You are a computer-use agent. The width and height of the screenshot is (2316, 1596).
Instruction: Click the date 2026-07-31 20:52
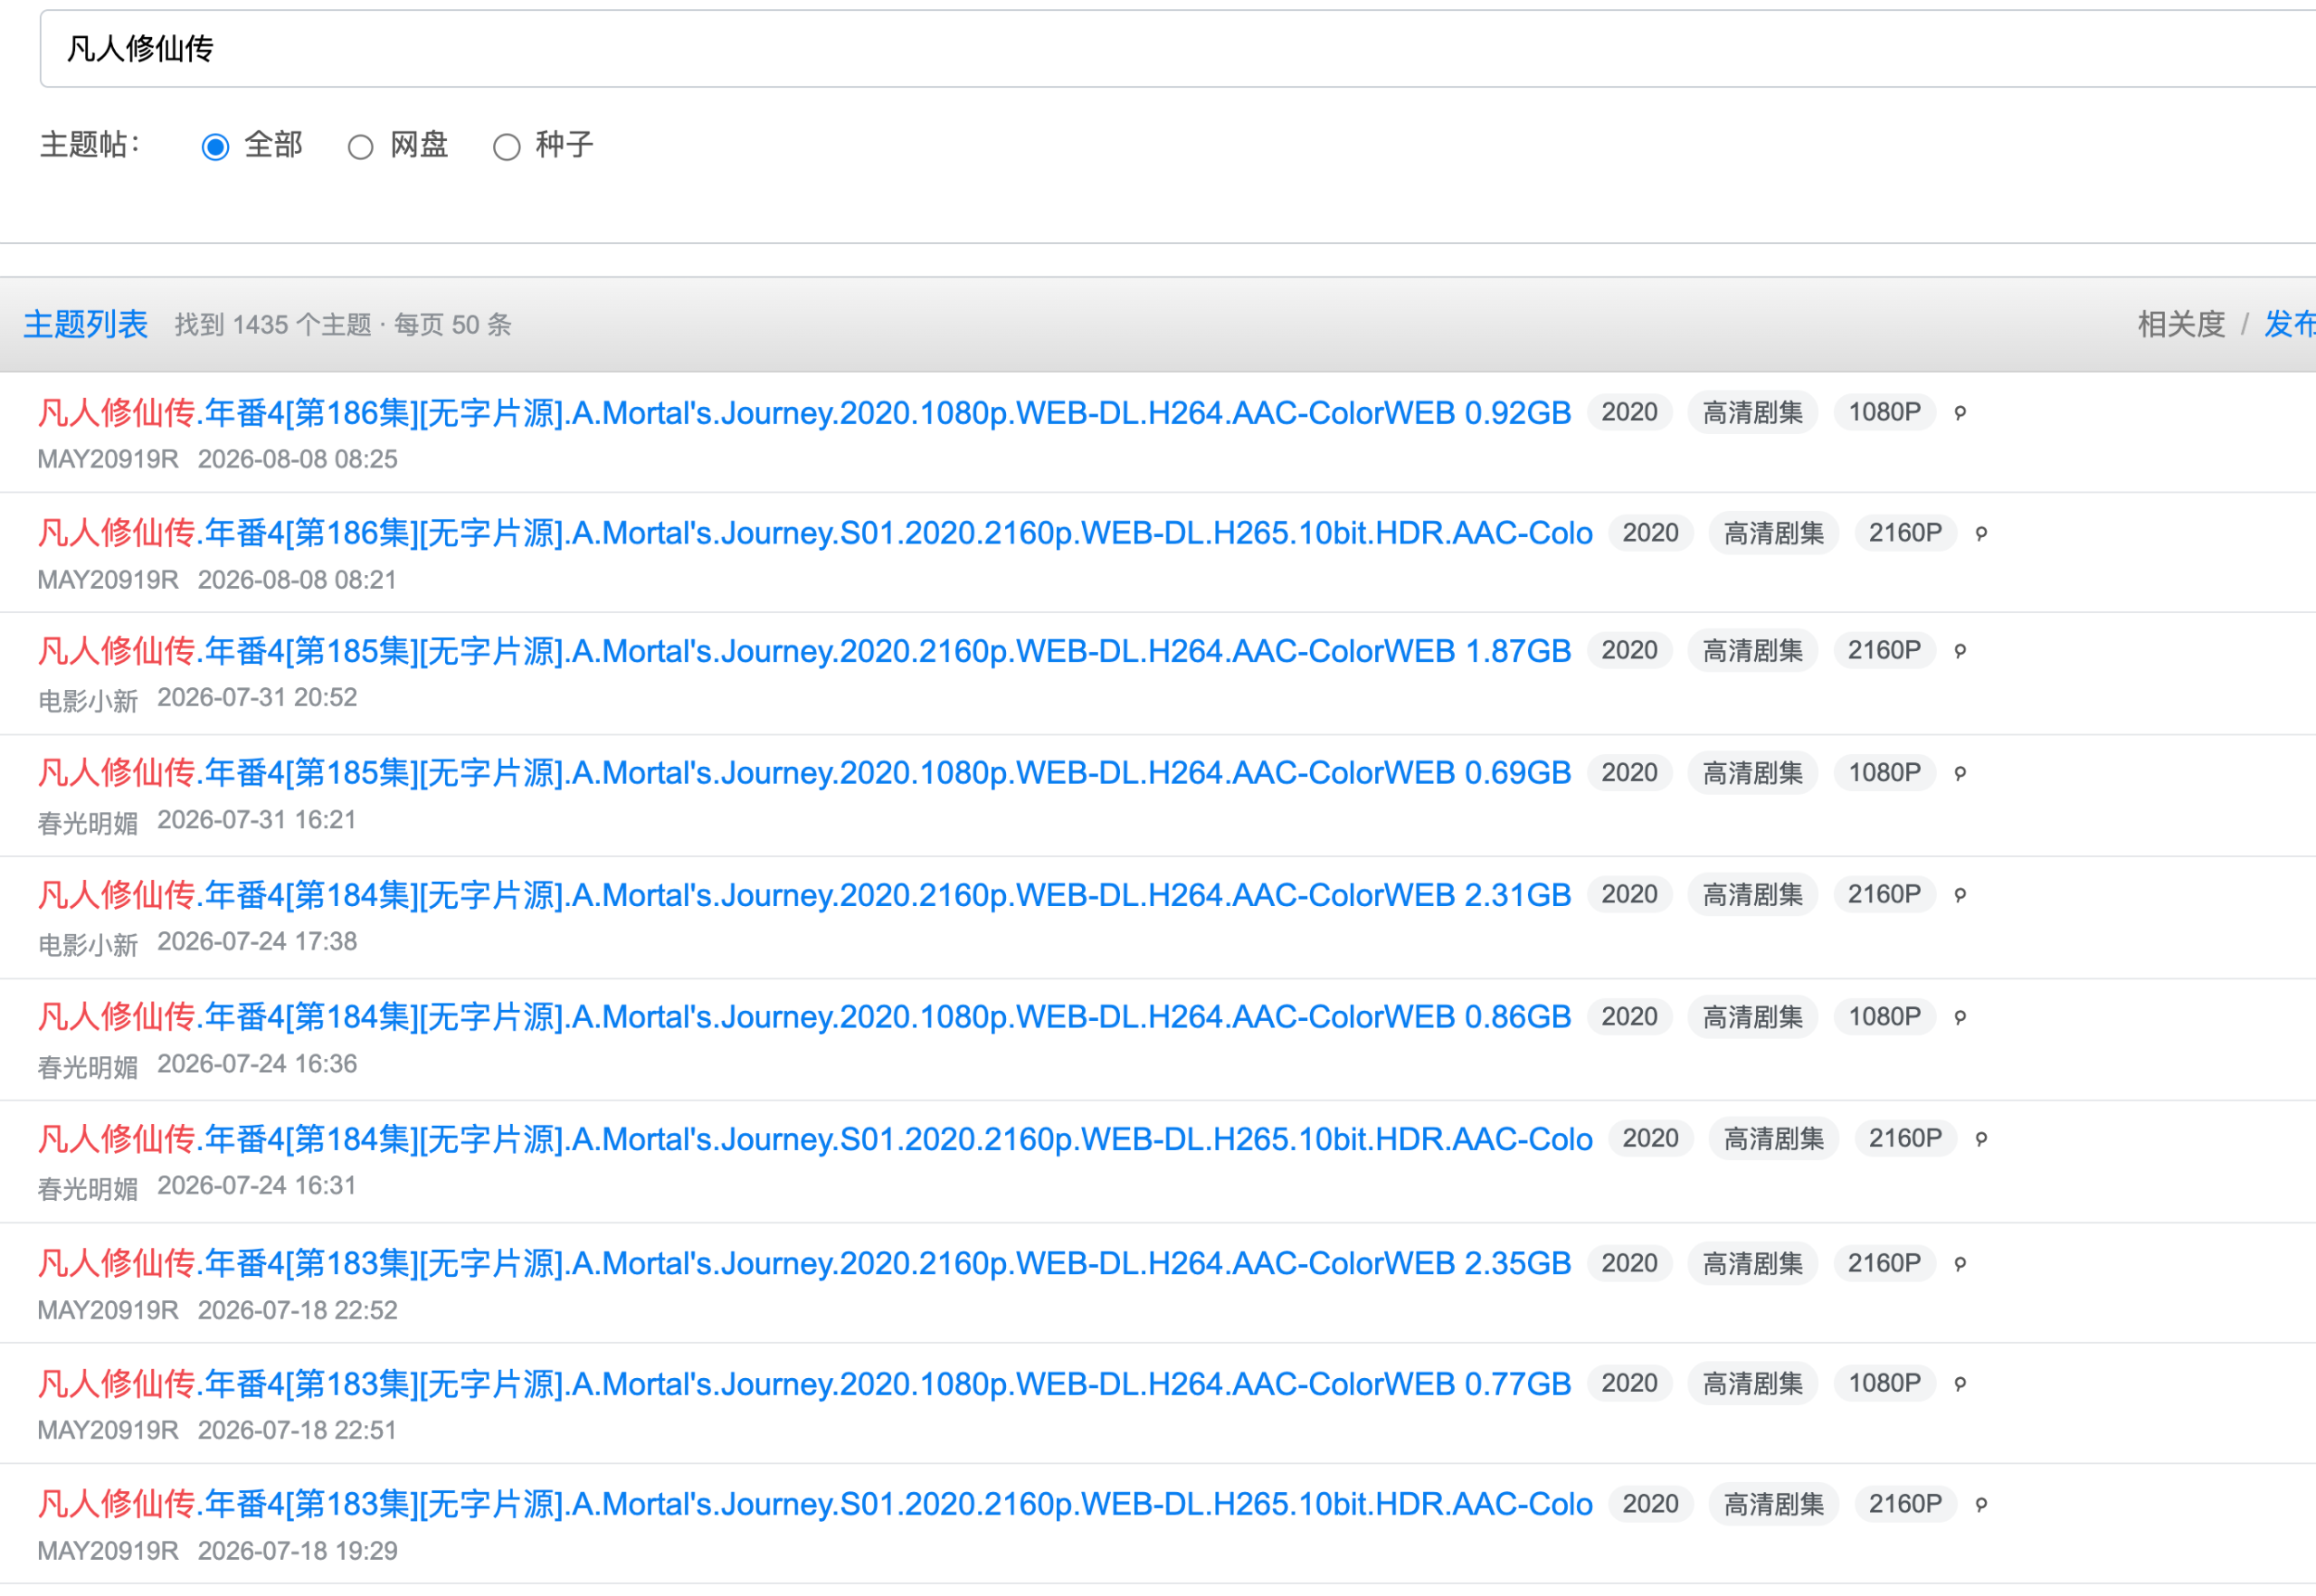pyautogui.click(x=257, y=698)
